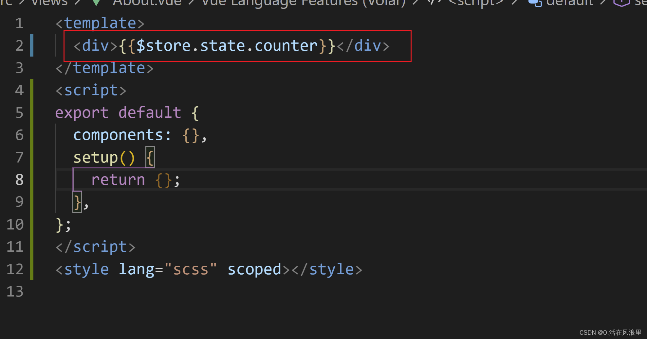Screen dimensions: 647x339
Task: Click the 'export' keyword
Action: pyautogui.click(x=82, y=113)
